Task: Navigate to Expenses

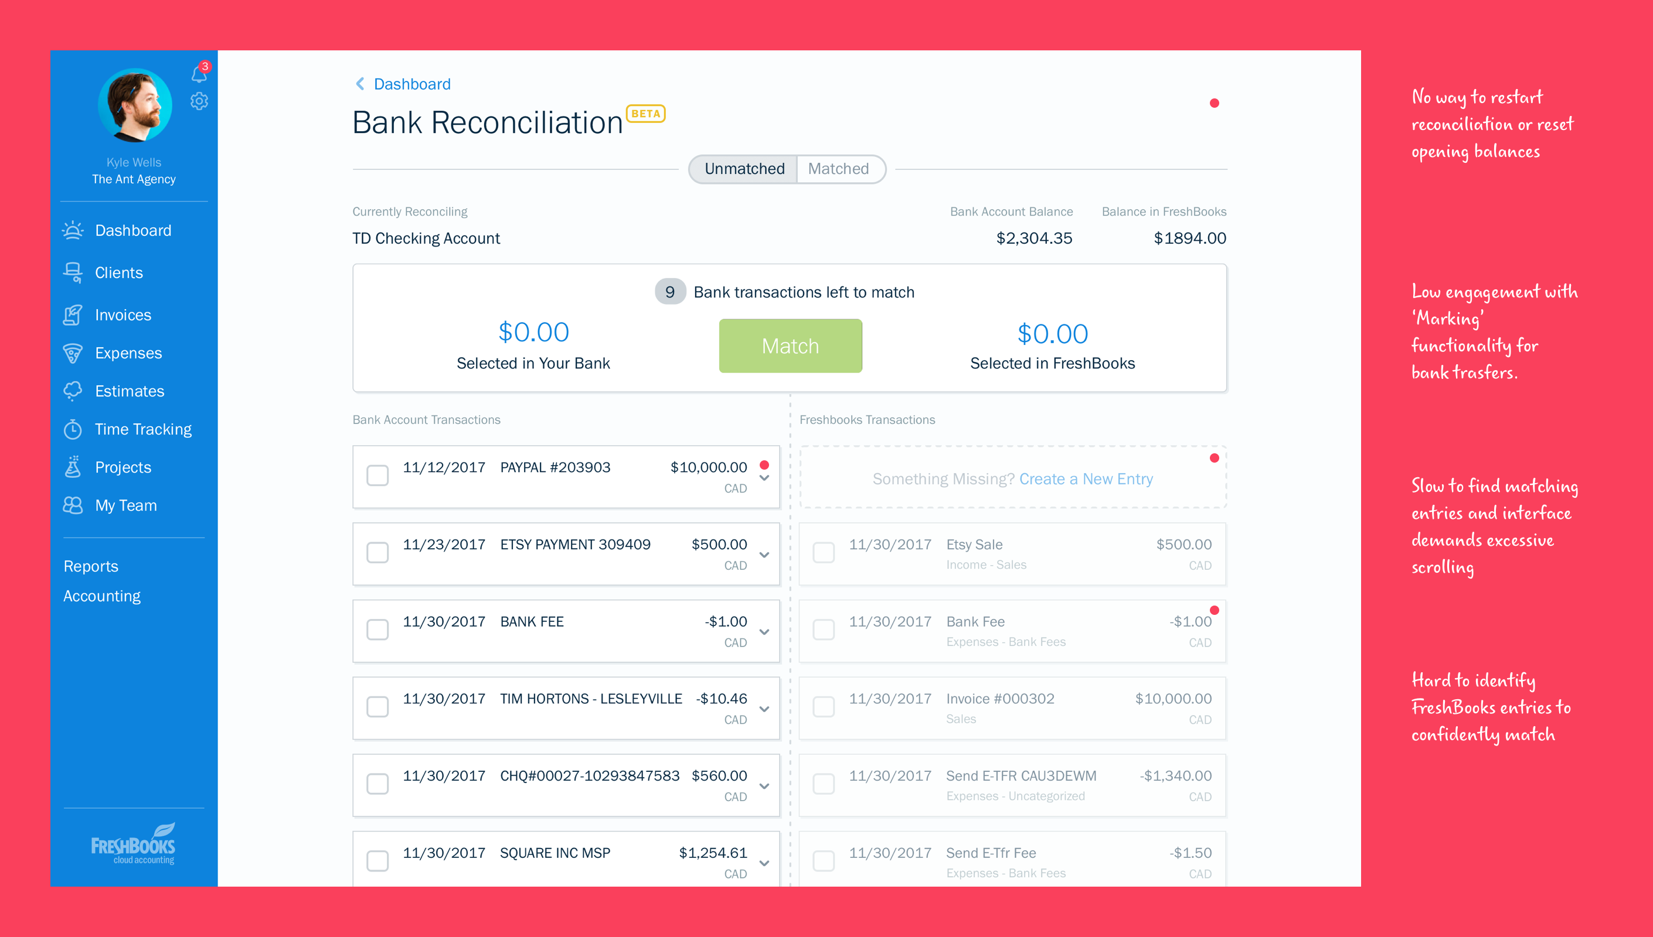Action: coord(128,353)
